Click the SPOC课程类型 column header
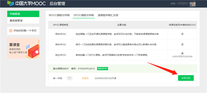The image size is (207, 93). (x=61, y=25)
